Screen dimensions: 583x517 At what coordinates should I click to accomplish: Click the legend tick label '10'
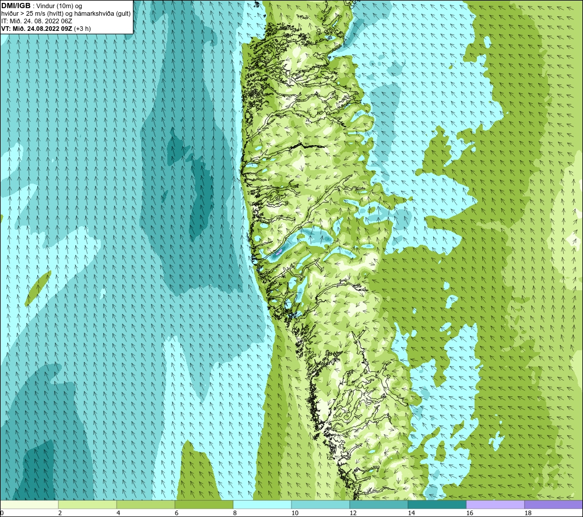coord(294,514)
